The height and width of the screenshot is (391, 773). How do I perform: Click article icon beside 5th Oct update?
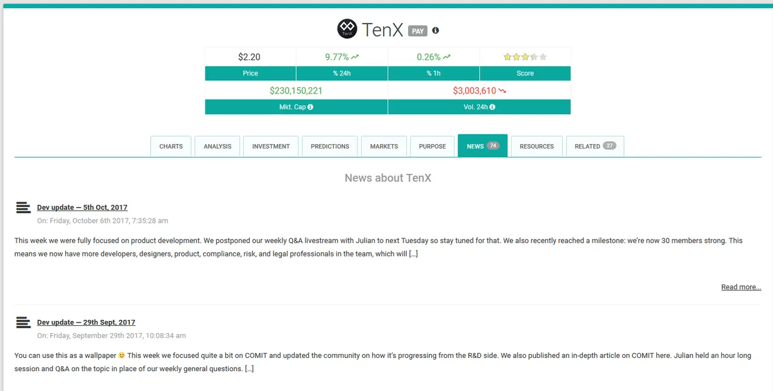pyautogui.click(x=23, y=208)
